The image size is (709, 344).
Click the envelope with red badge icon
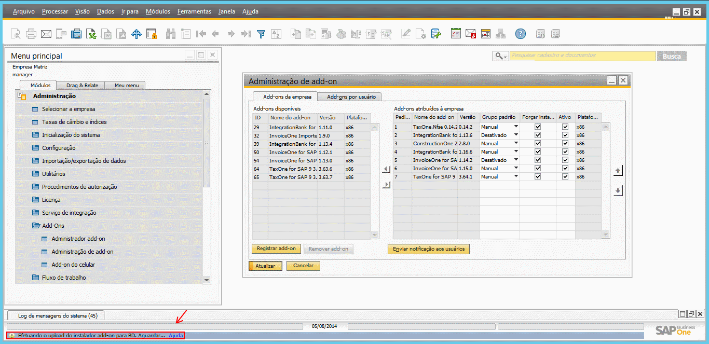[x=471, y=34]
